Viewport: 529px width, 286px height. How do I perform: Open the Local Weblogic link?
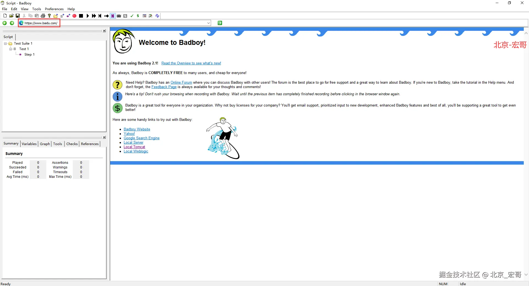coord(136,151)
